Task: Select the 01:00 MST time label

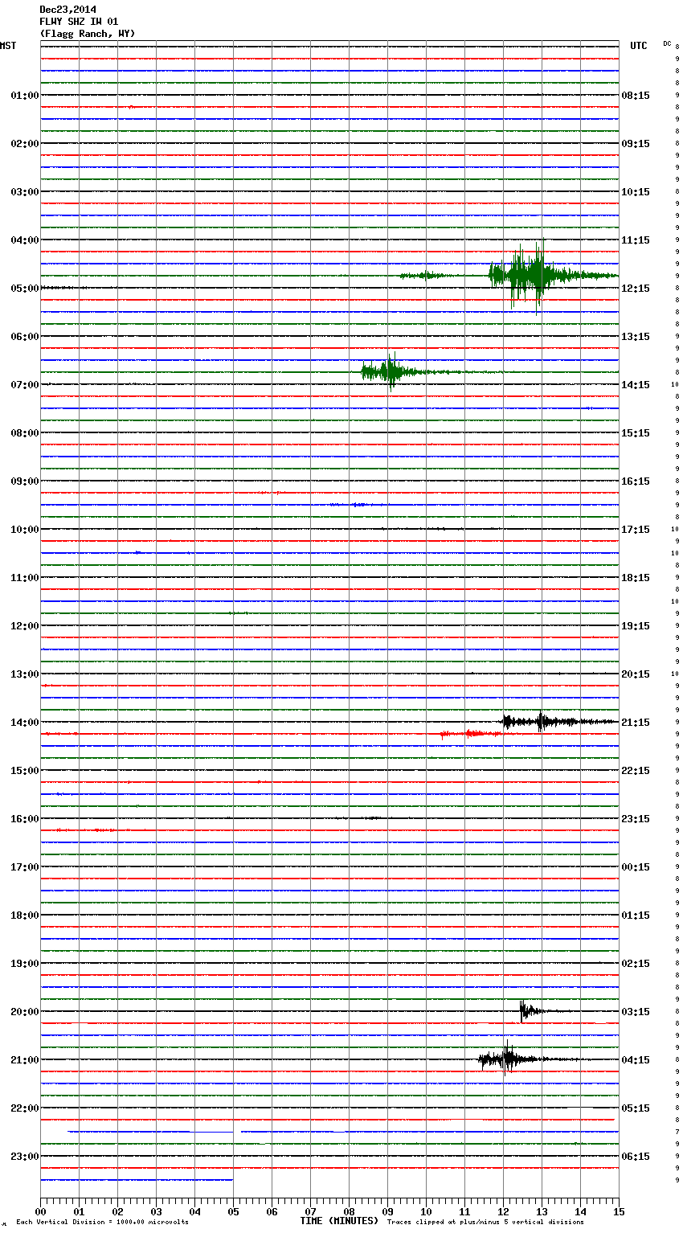Action: coord(24,96)
